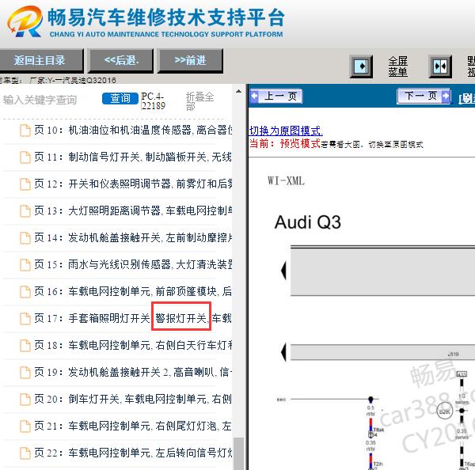Image resolution: width=475 pixels, height=470 pixels.
Task: Click document icon for page 11
Action: (x=25, y=157)
